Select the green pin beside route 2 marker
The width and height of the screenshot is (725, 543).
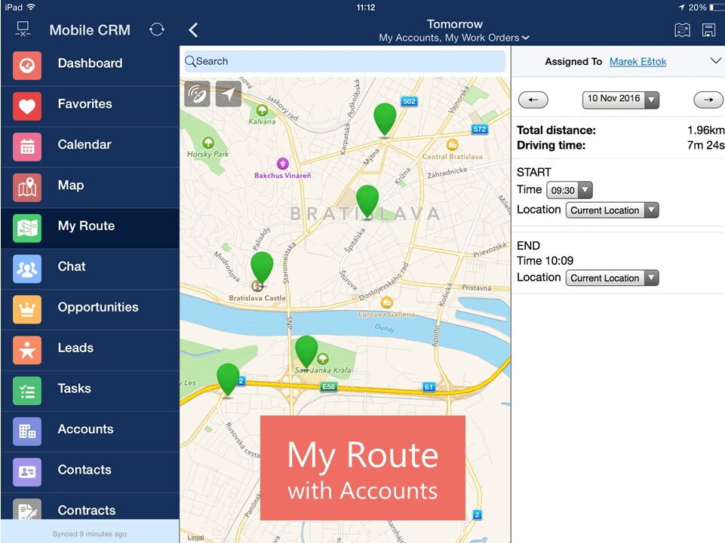pyautogui.click(x=228, y=379)
